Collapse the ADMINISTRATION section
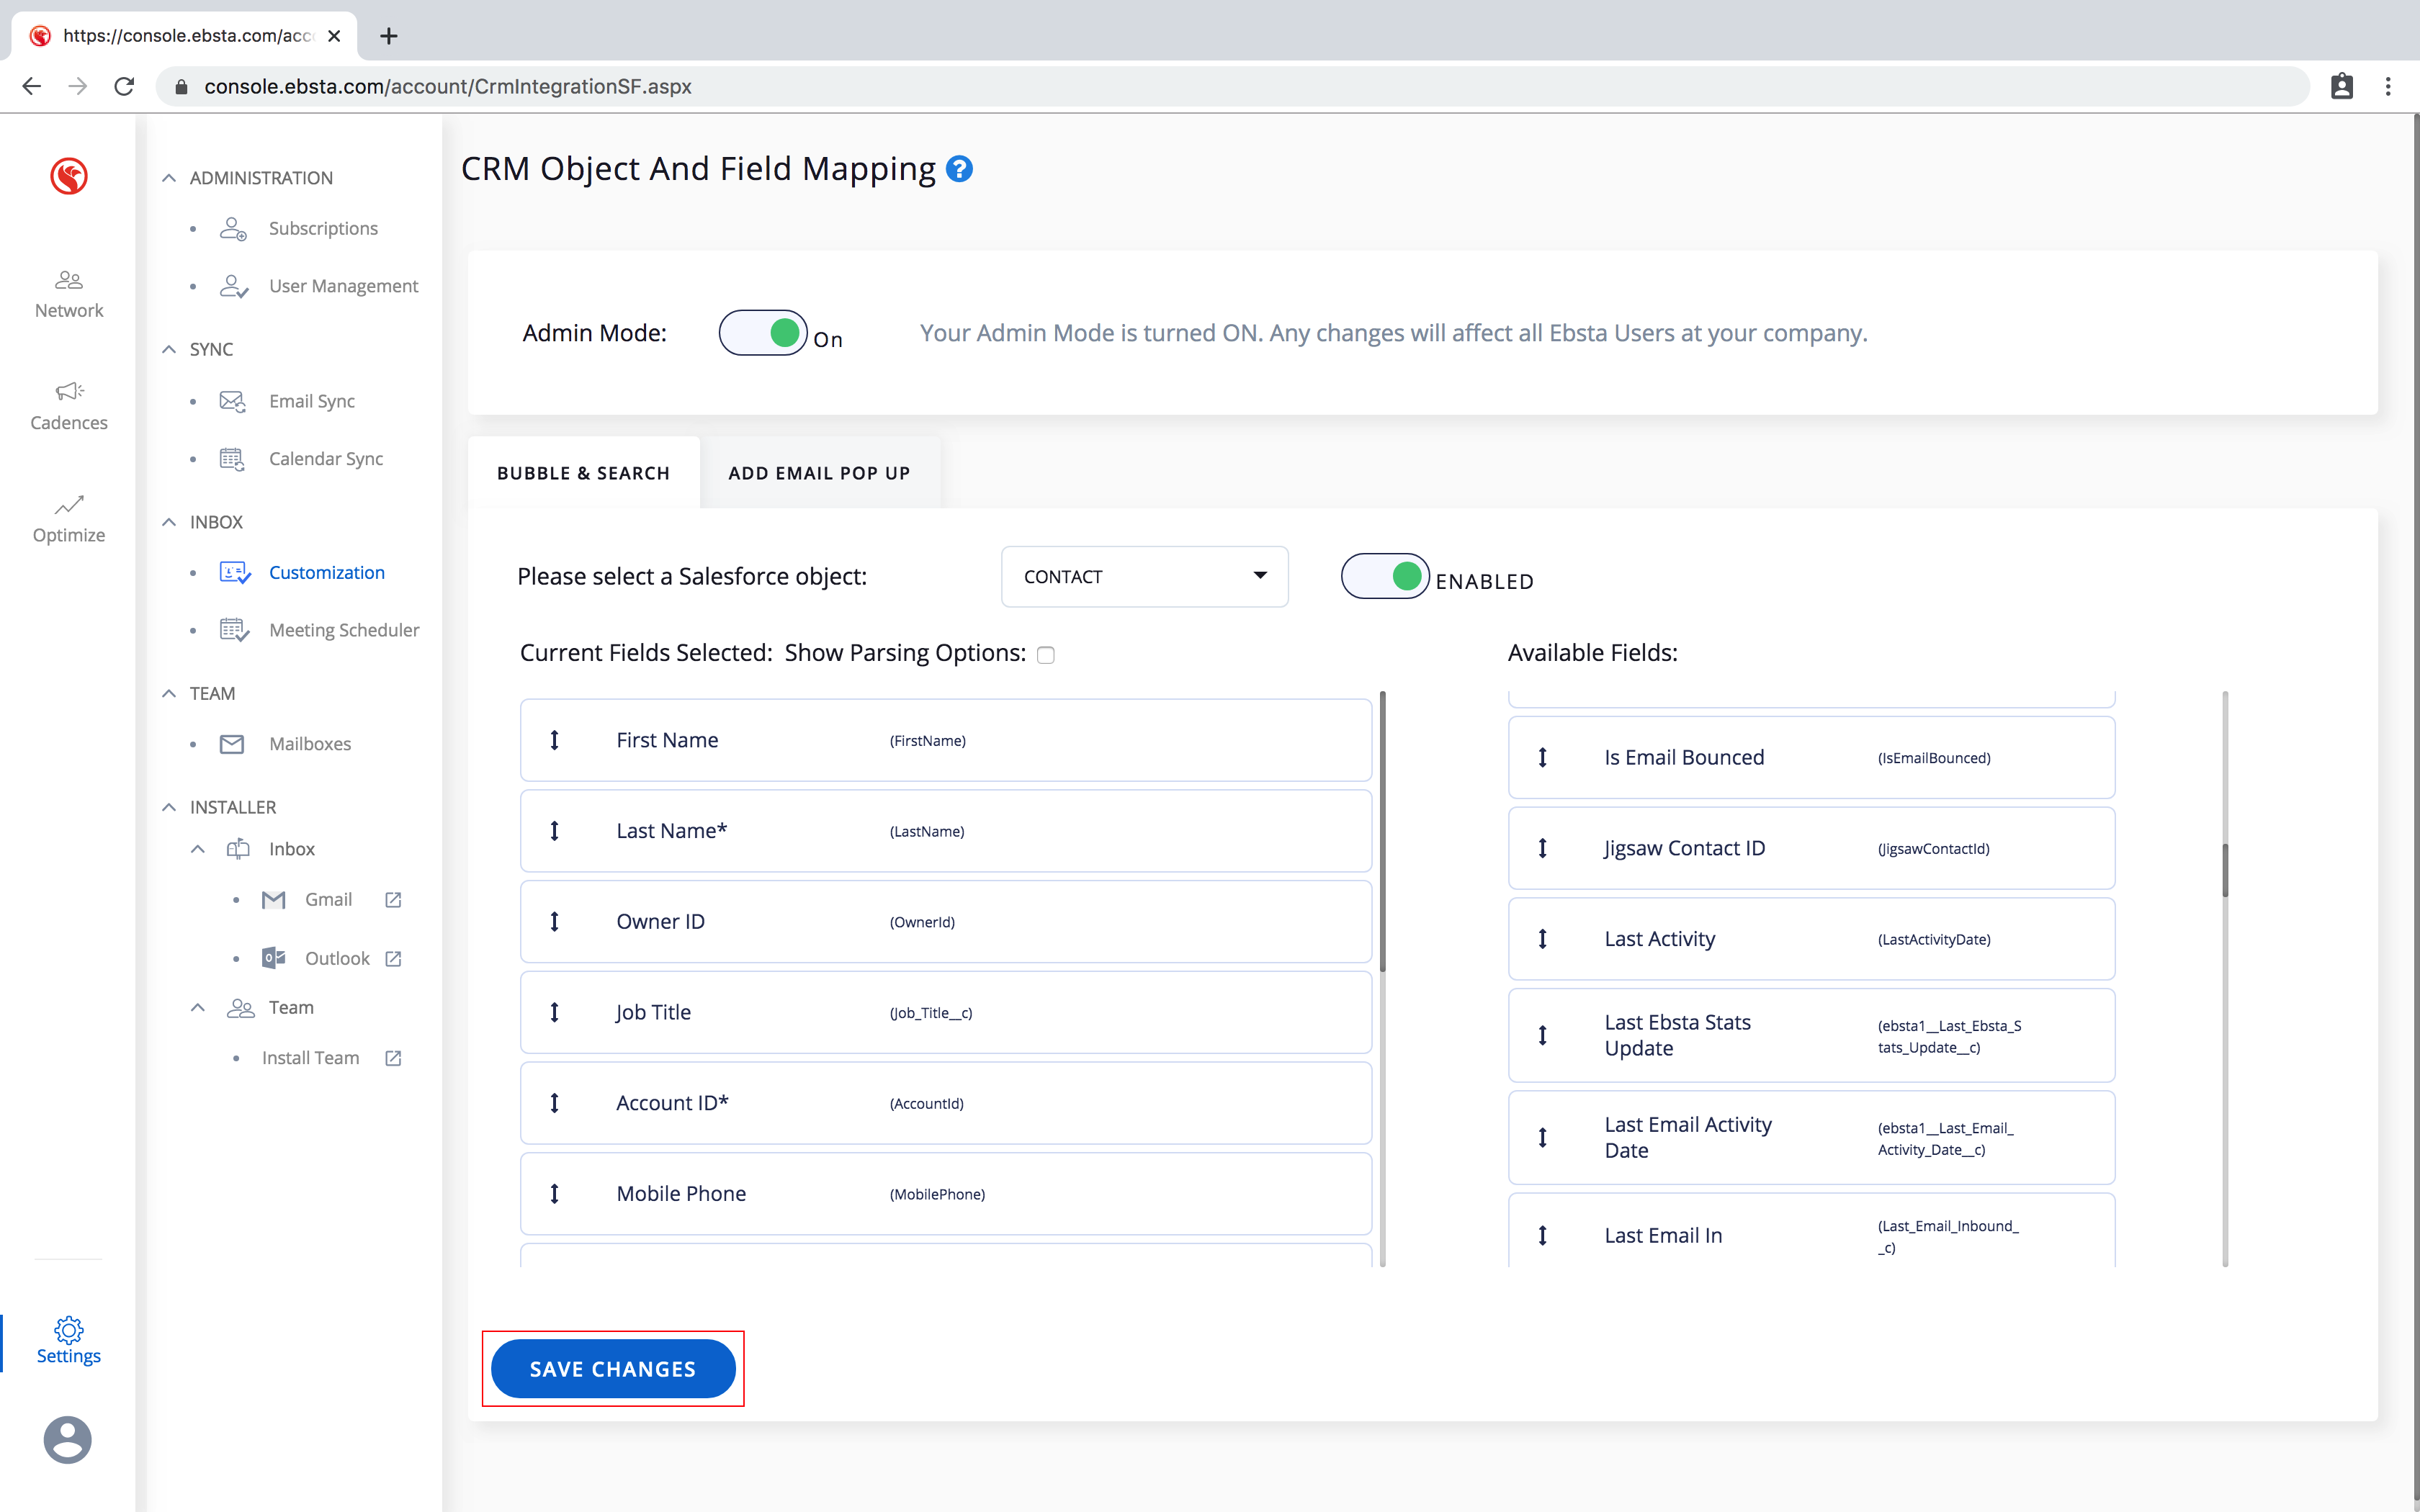 [x=169, y=178]
